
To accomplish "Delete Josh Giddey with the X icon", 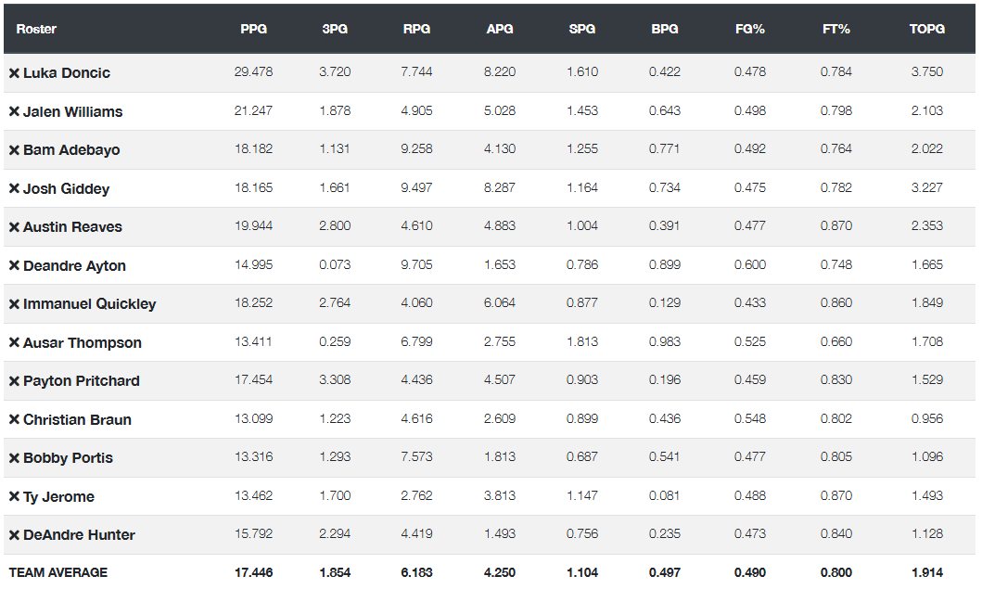I will [14, 188].
